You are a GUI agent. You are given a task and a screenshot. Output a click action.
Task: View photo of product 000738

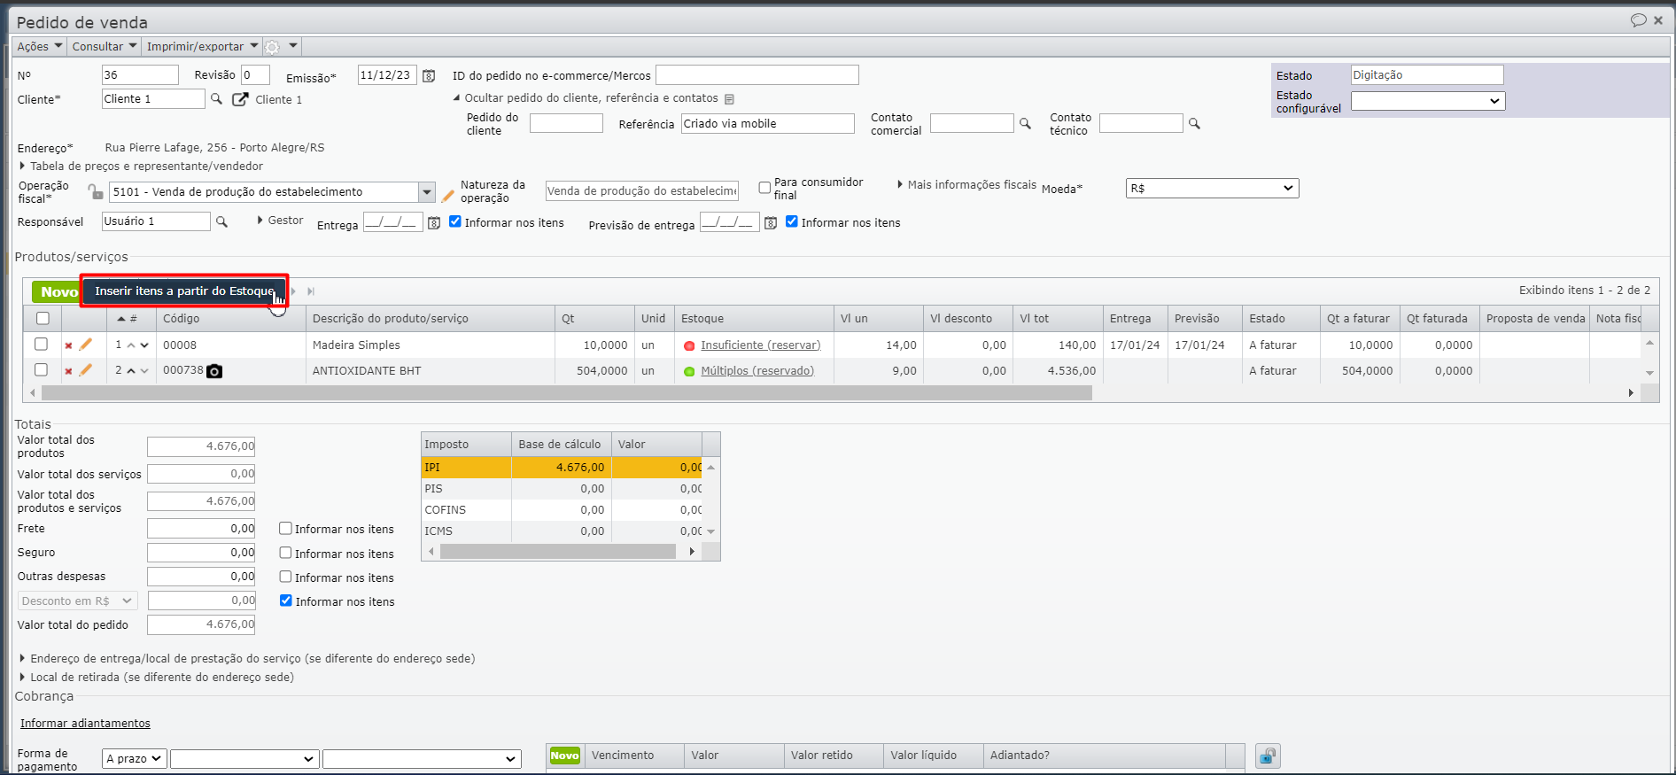pos(214,371)
